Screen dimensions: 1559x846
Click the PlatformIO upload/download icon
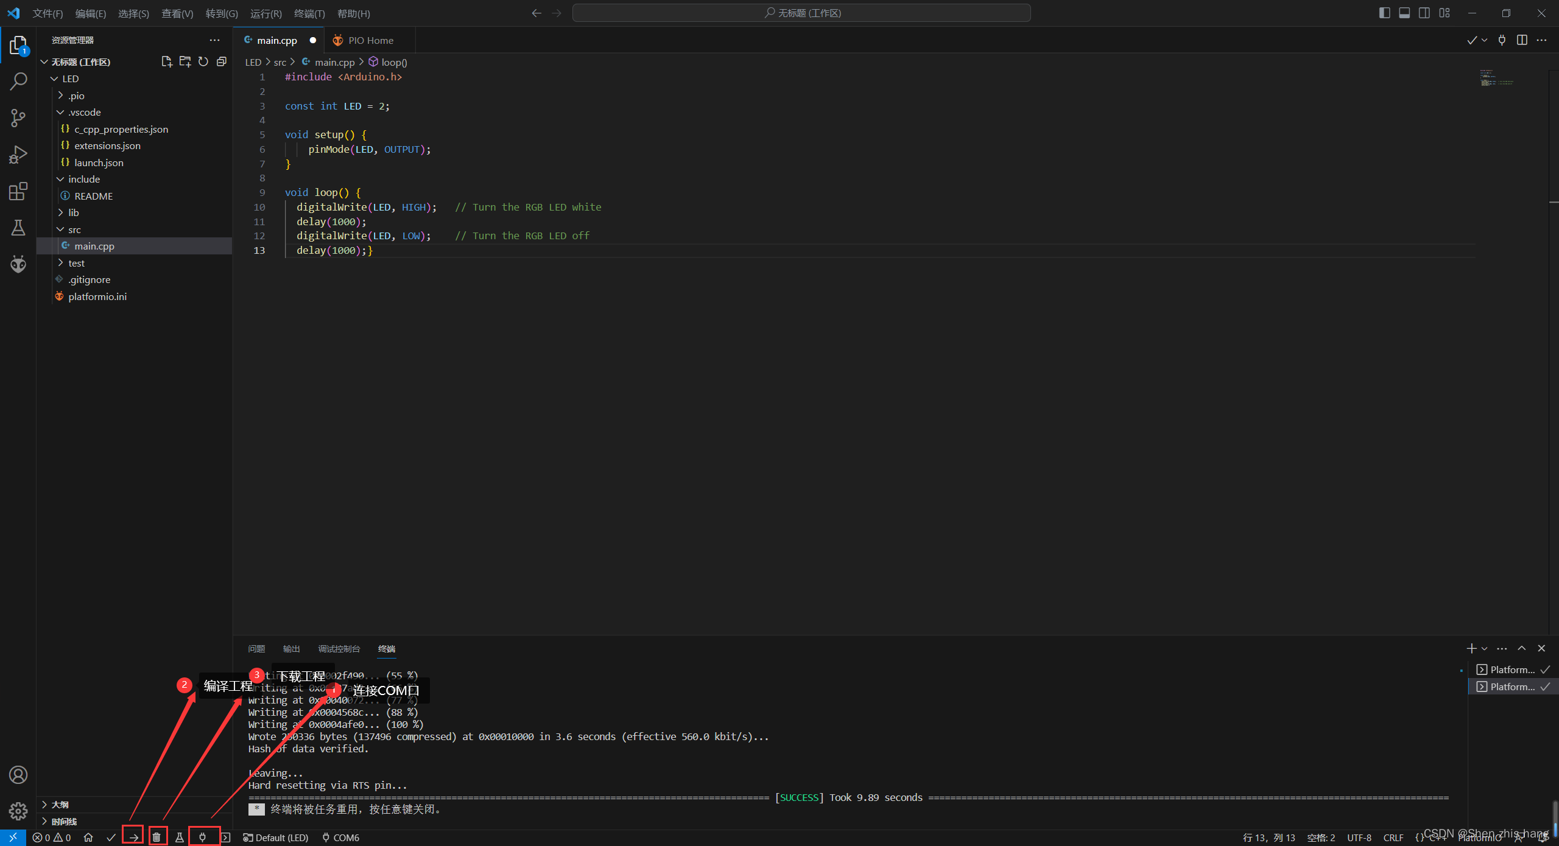[132, 837]
